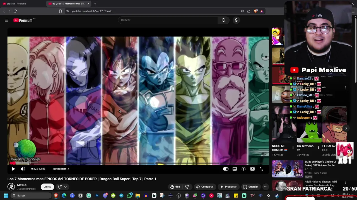Open Microsoft Edge from the taskbar
The image size is (357, 200).
point(64,196)
